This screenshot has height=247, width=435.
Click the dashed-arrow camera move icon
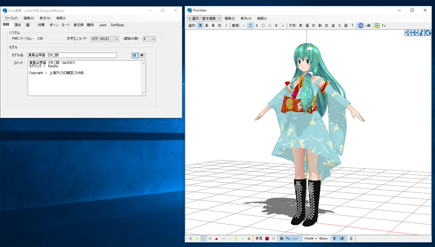pos(407,33)
